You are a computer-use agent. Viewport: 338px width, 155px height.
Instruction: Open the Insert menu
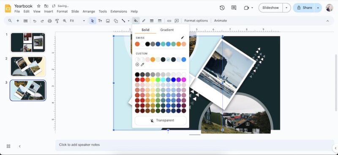[x=49, y=11]
